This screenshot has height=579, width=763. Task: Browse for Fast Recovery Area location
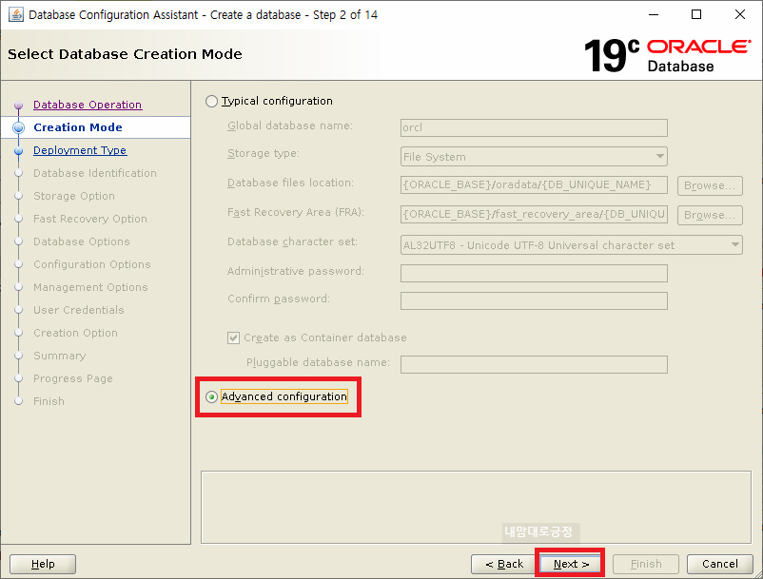click(x=710, y=215)
